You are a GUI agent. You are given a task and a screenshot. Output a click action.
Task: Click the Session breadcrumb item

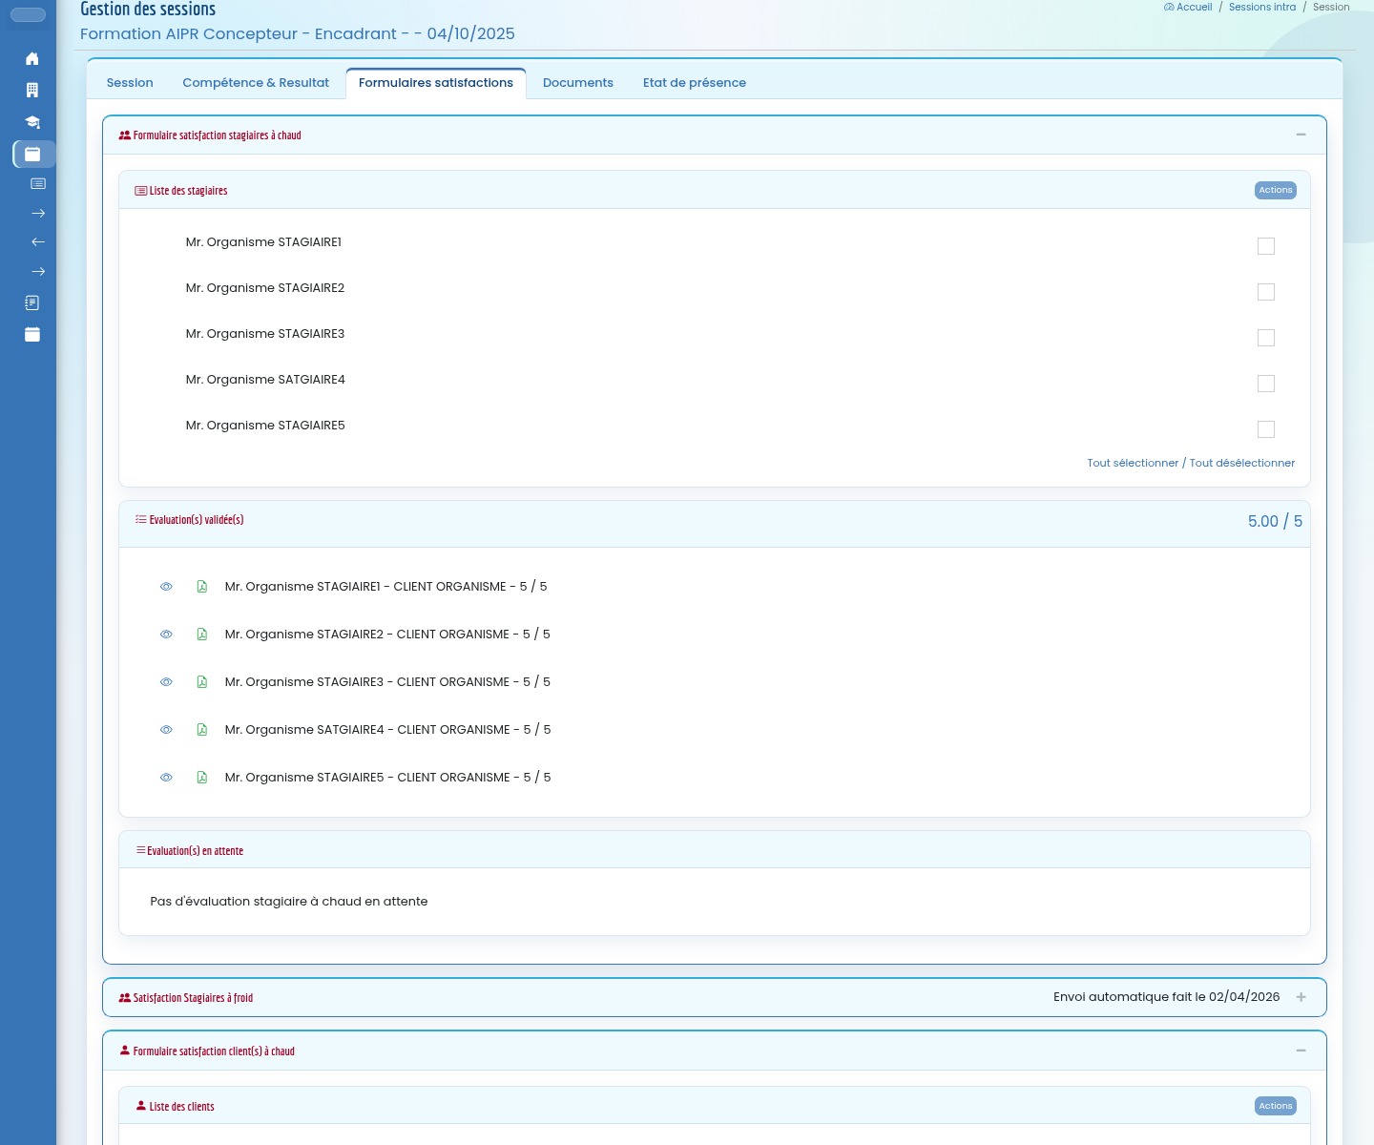(x=1331, y=7)
